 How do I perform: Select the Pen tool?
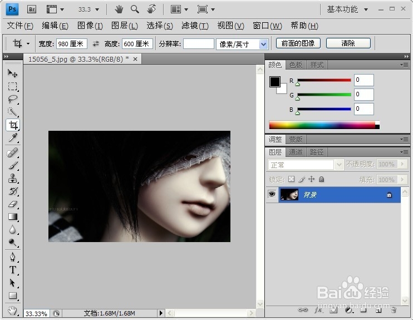(x=12, y=257)
